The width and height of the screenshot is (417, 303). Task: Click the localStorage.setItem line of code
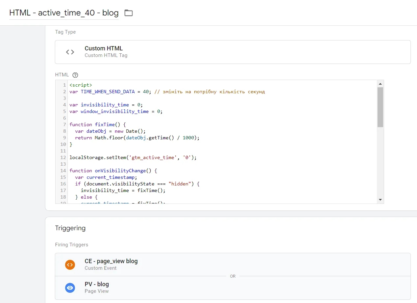(x=133, y=157)
